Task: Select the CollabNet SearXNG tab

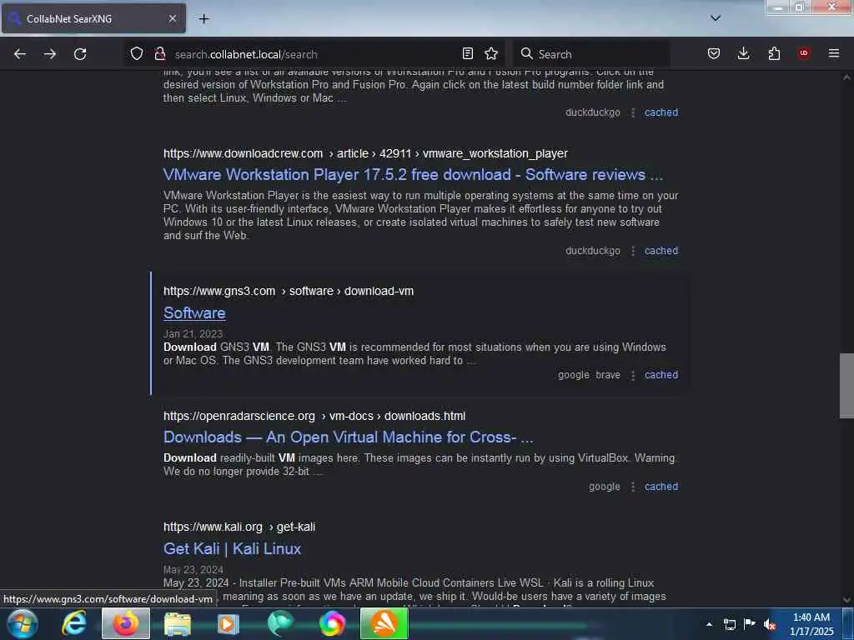Action: point(93,18)
